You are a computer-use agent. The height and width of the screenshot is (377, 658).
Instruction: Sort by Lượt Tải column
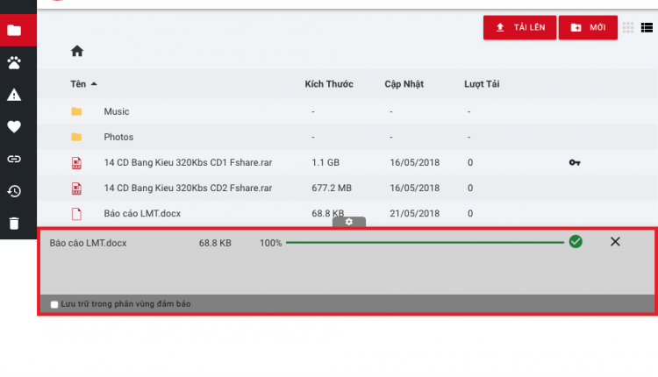482,84
